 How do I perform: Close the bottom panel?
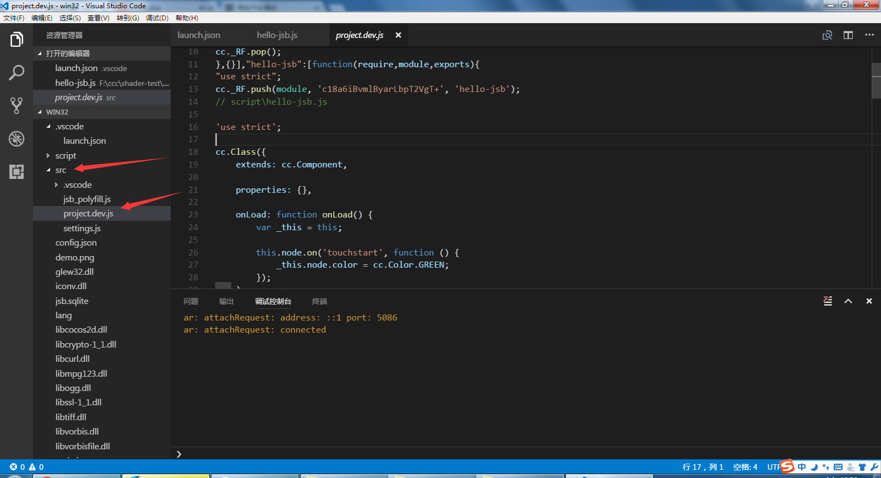point(869,301)
